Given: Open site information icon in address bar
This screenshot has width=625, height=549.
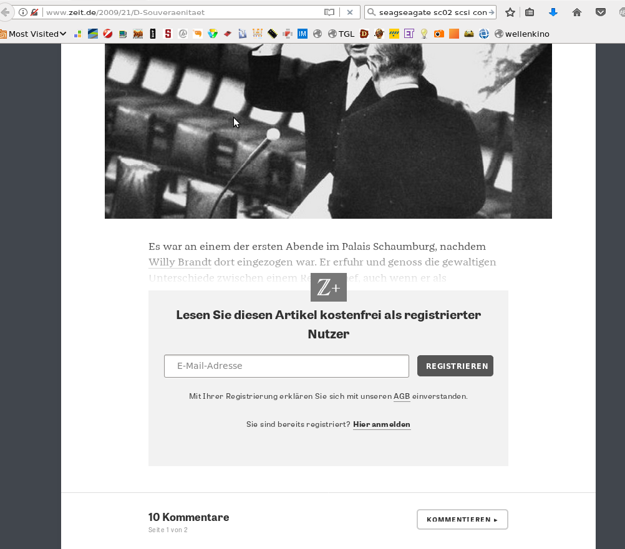Looking at the screenshot, I should [23, 12].
